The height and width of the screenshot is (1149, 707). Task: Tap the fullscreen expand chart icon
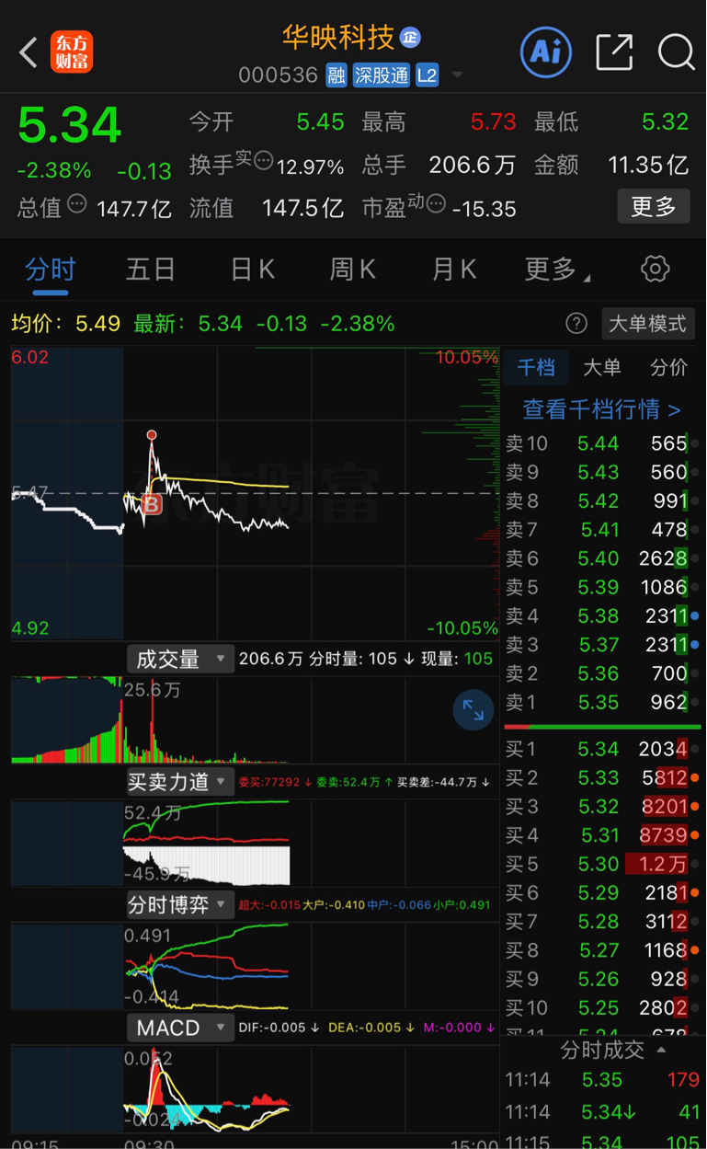click(x=473, y=709)
